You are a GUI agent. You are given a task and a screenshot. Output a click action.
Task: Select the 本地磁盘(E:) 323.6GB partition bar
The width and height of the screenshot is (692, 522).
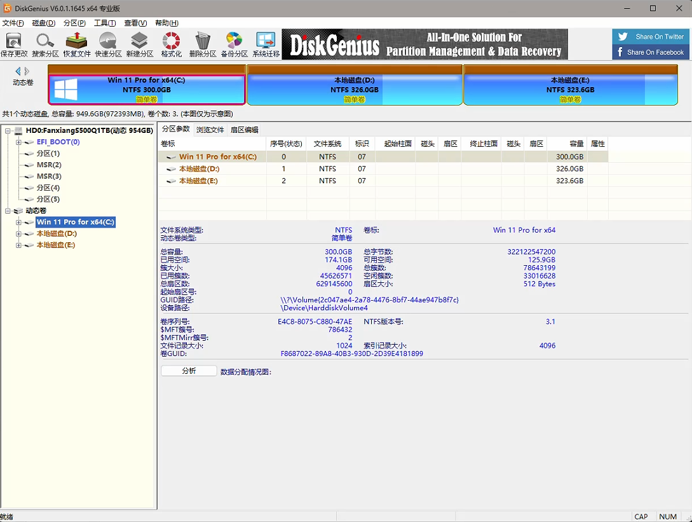pos(570,85)
